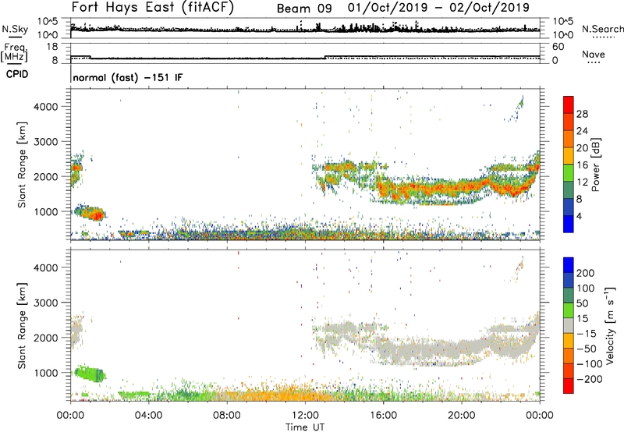624x432 pixels.
Task: Click the '08:00' time axis tick label
Action: tap(227, 416)
